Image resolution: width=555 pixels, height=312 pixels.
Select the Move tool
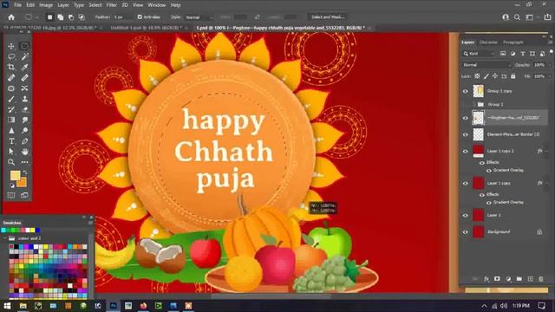point(11,46)
